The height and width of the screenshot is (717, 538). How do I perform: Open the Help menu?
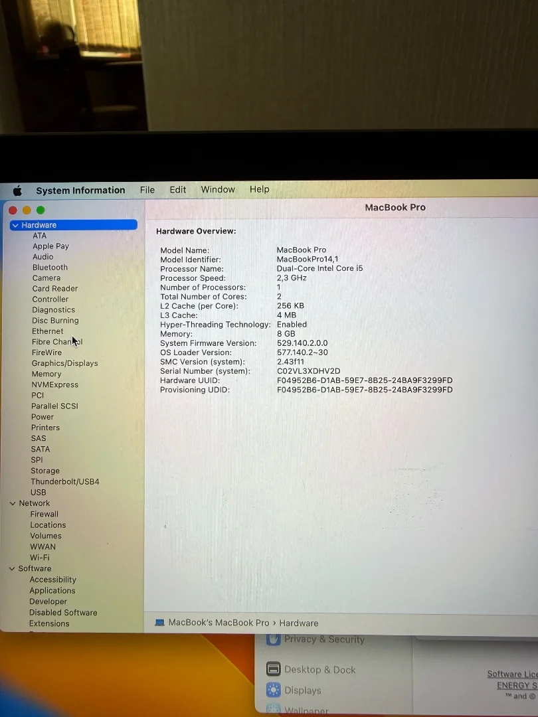(x=260, y=189)
